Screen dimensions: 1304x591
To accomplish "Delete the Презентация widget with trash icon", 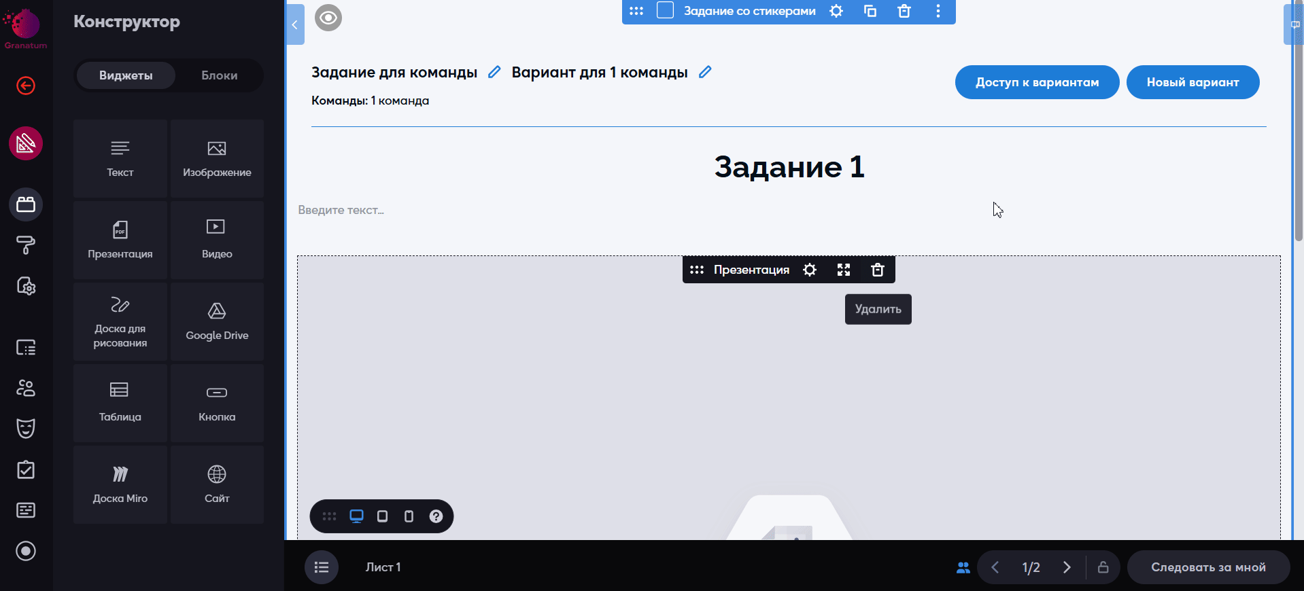I will coord(877,270).
